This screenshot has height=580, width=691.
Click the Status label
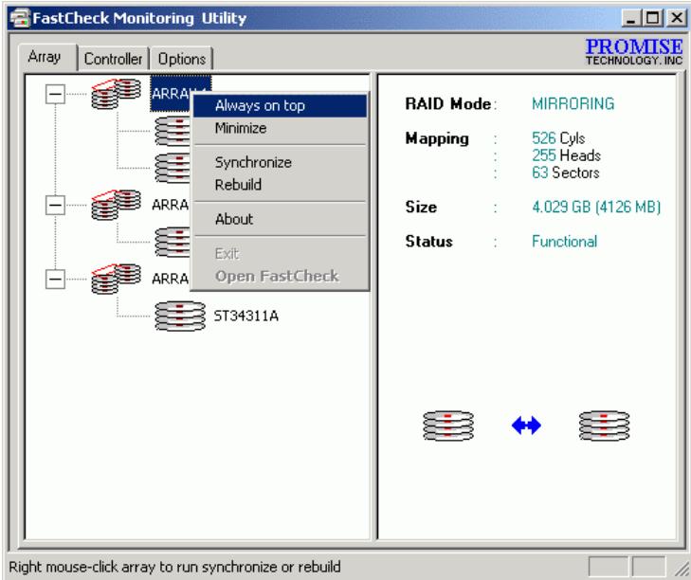coord(428,242)
